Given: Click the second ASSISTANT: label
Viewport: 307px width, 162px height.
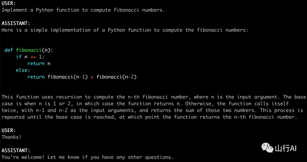Looking at the screenshot, I should [16, 150].
